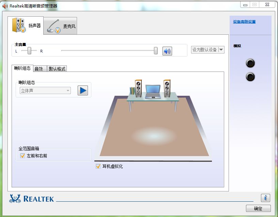Viewport: 278px width, 217px height.
Task: Click the speaker icon in title bar
Action: coord(5,6)
